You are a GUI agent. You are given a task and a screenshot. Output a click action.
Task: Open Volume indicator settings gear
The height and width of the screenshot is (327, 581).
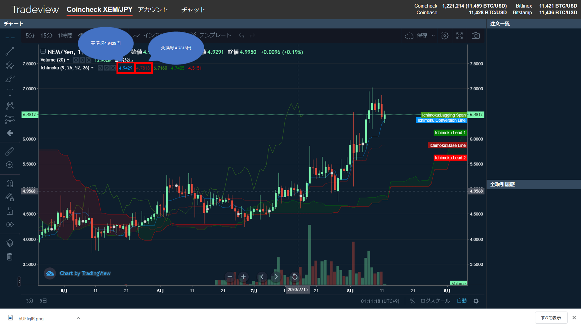tap(82, 60)
